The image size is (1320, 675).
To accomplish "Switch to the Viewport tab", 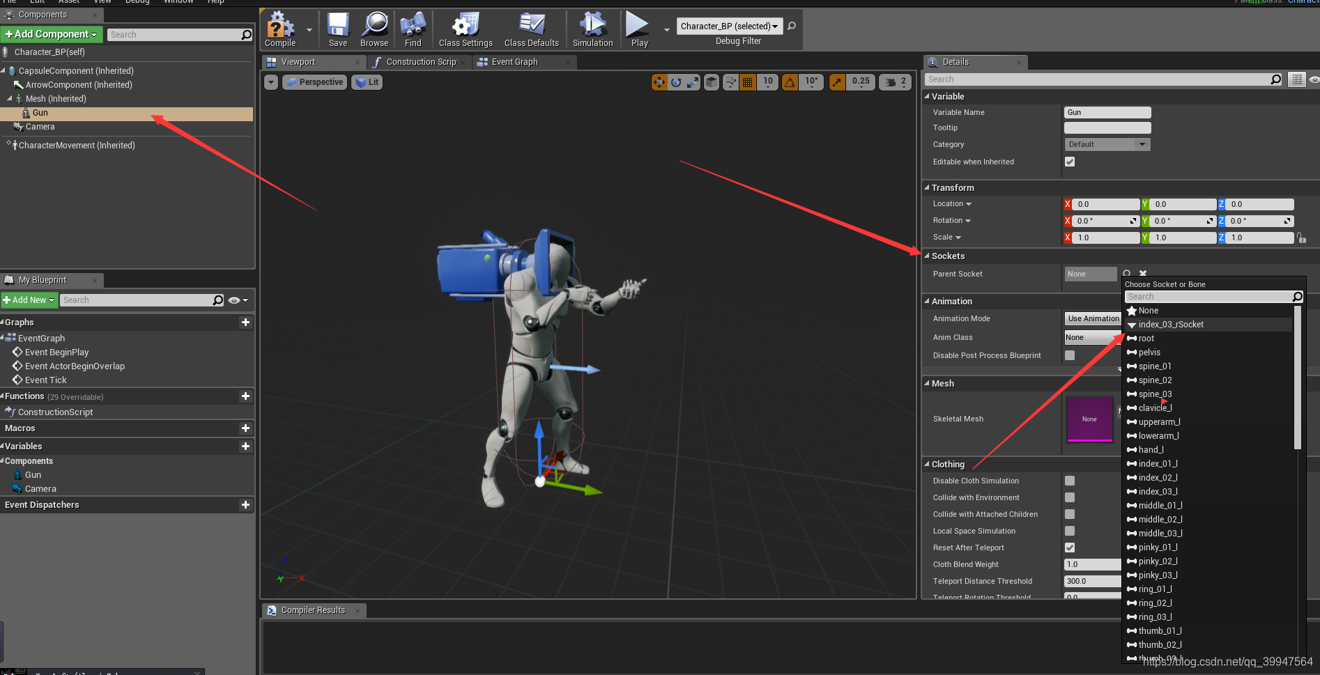I will click(298, 62).
